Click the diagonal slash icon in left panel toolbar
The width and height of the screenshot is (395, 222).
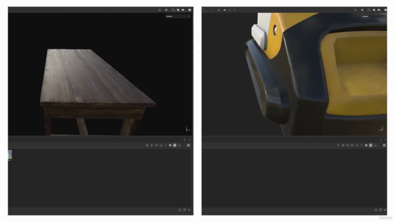165,146
